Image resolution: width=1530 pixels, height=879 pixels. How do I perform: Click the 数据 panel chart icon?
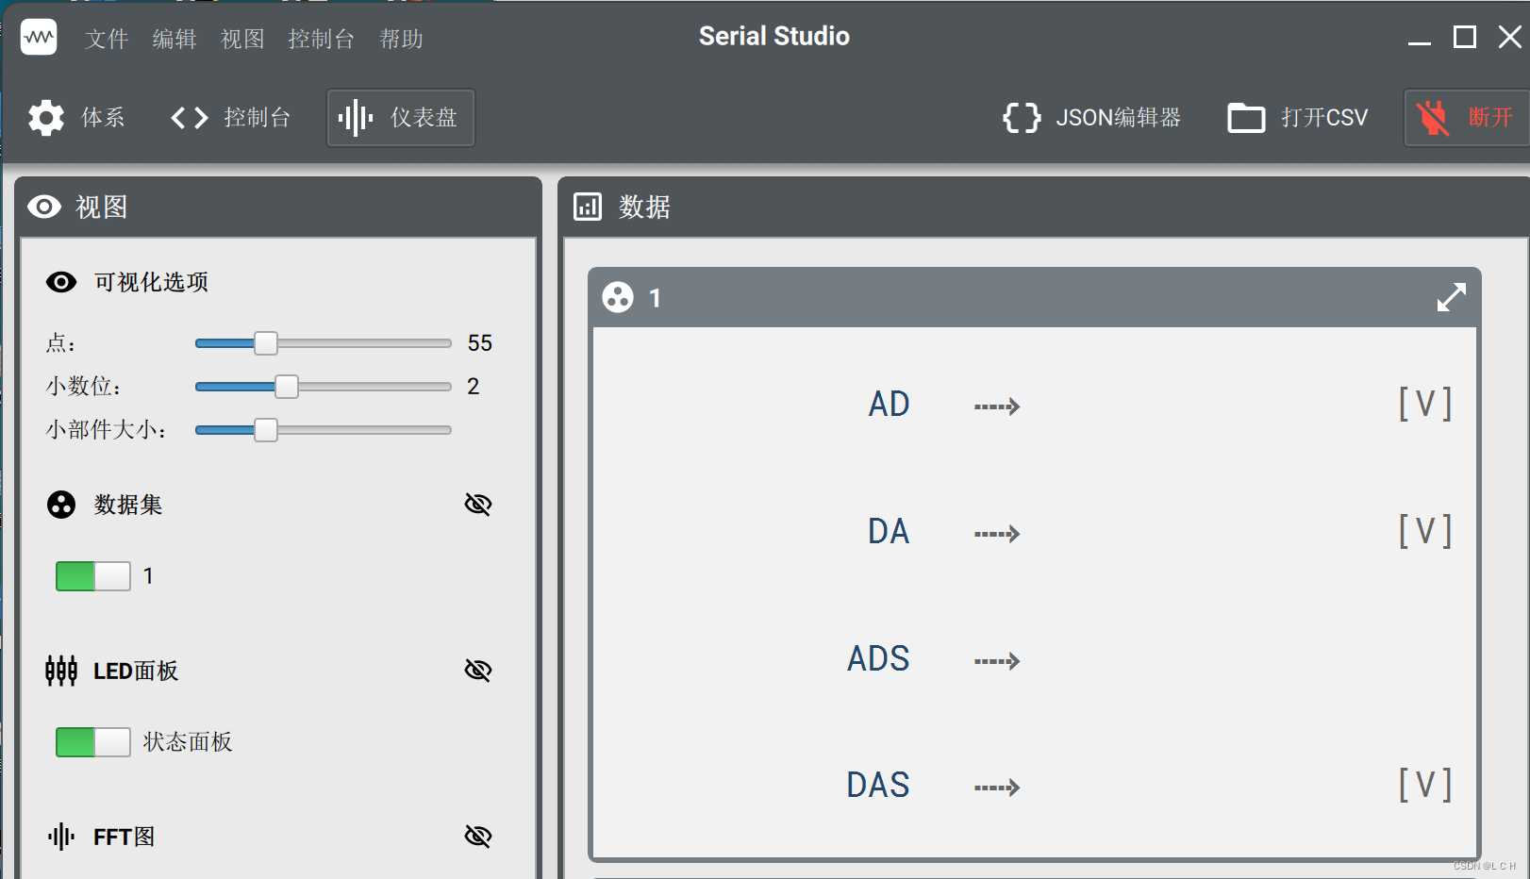[x=588, y=207]
